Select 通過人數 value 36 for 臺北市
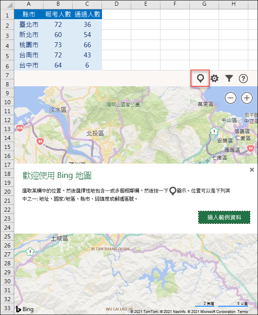258x315 pixels. pos(87,24)
